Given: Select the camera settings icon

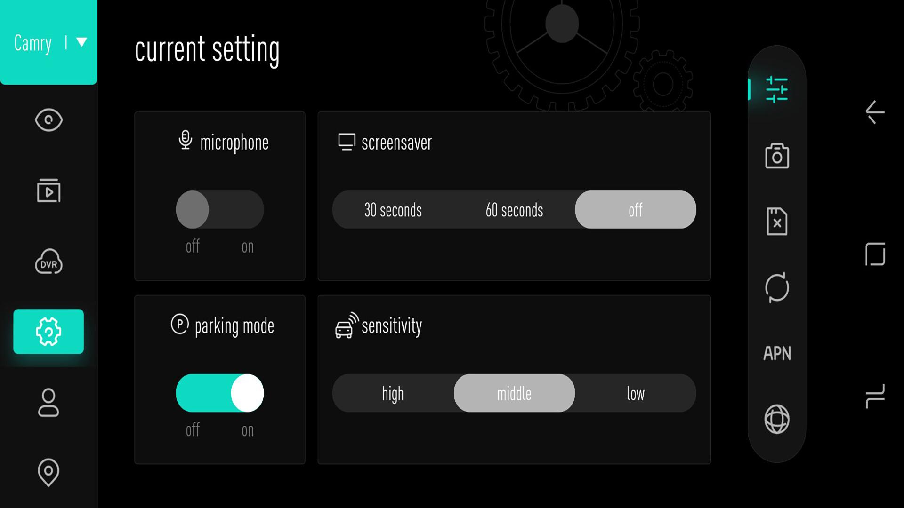Looking at the screenshot, I should pos(777,156).
